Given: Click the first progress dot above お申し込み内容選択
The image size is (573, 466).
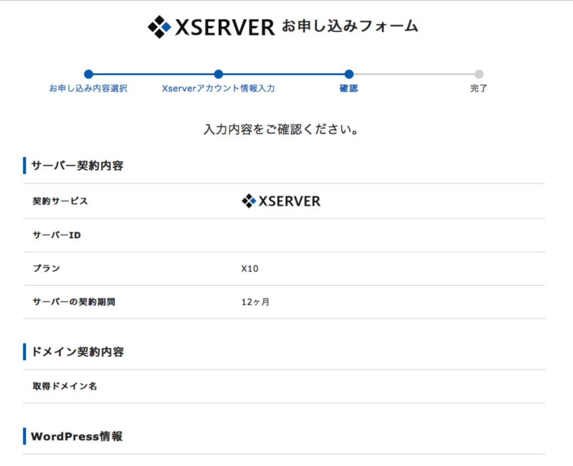Looking at the screenshot, I should point(88,74).
